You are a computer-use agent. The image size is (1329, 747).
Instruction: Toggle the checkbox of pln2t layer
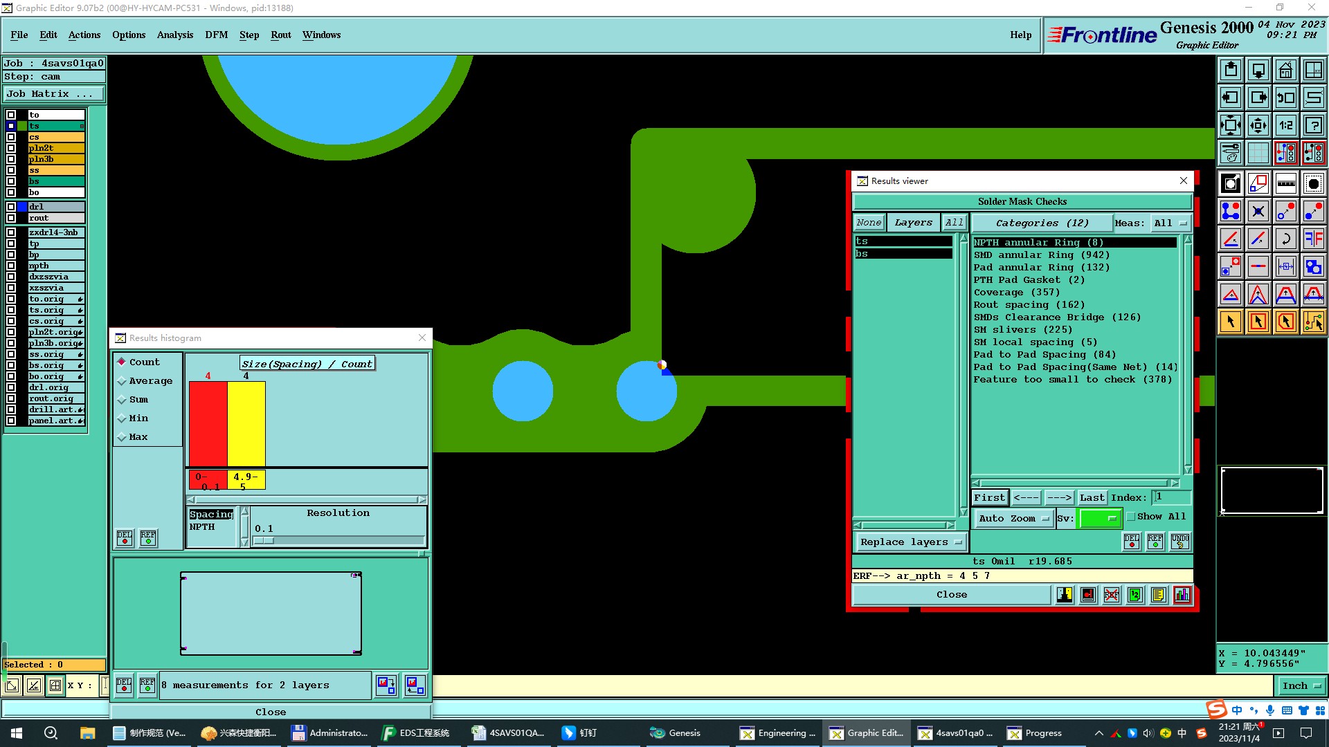(x=11, y=148)
